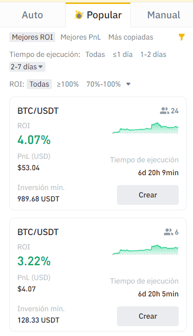
Task: Click Crear on the 4.07% ROI card
Action: pos(148,195)
